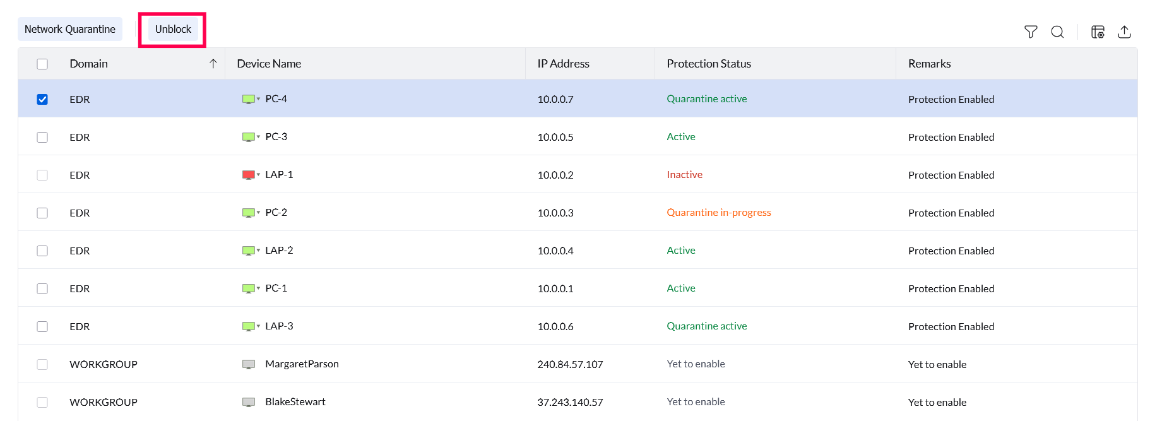Click the Device Name column header to sort
The image size is (1150, 421).
270,63
